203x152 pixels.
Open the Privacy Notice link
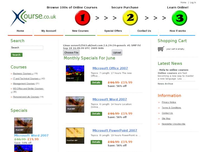169,102
